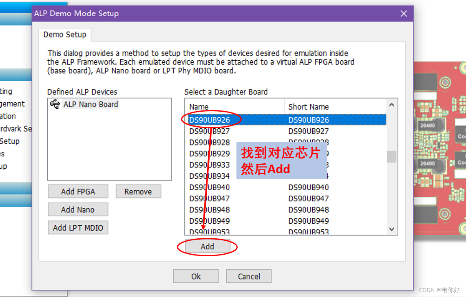
Task: Select DS90UB934 in the Name column
Action: 210,176
